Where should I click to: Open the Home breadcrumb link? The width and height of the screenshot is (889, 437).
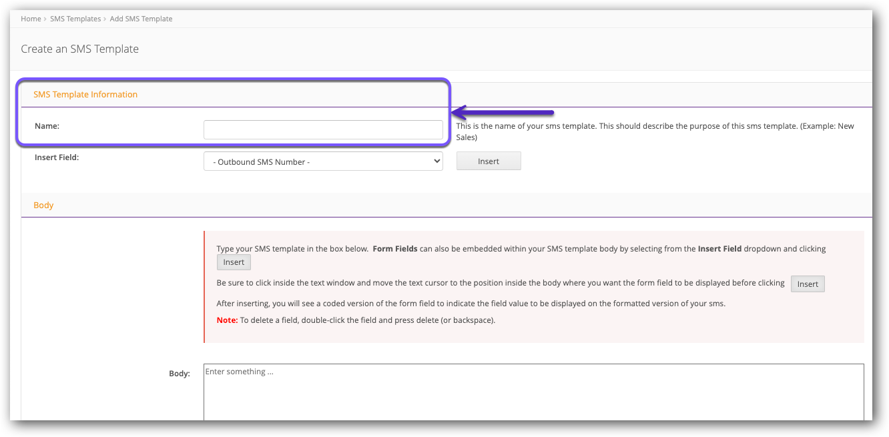(31, 19)
